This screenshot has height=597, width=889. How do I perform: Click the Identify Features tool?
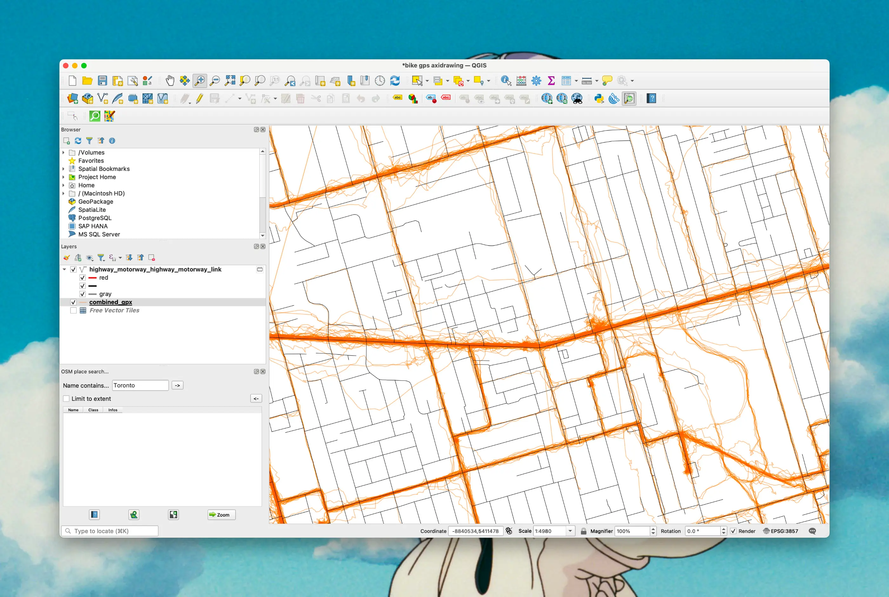tap(506, 81)
